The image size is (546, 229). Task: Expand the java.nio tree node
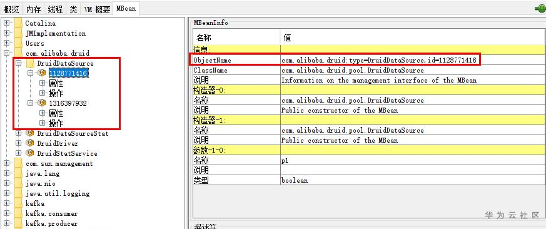pos(7,183)
